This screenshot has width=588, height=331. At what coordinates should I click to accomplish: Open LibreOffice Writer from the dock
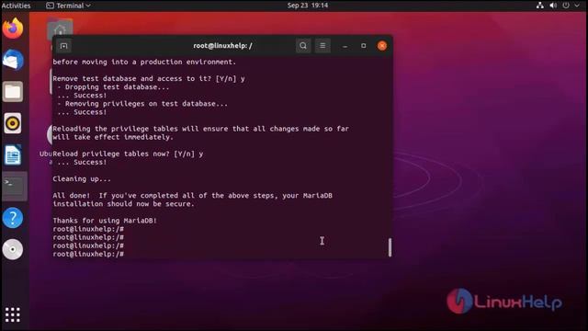point(13,154)
